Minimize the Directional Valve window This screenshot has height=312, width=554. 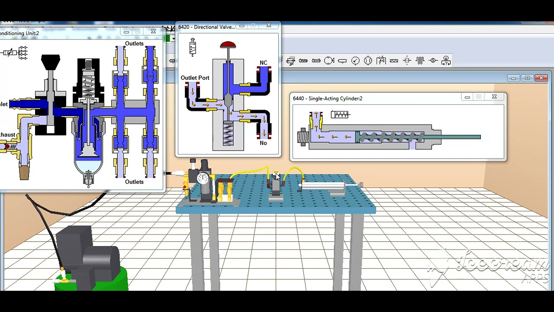[242, 26]
